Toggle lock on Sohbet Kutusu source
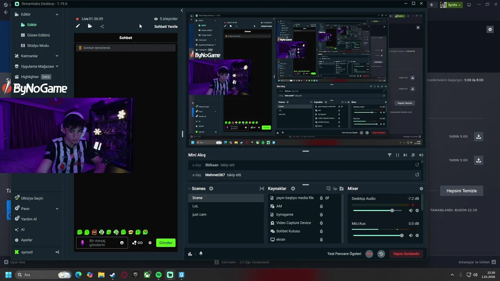 point(321,231)
